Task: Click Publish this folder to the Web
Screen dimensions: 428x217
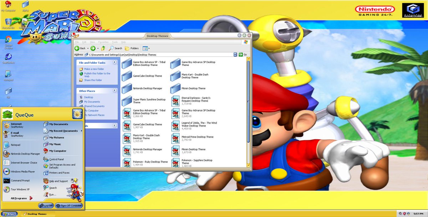Action: (x=97, y=75)
